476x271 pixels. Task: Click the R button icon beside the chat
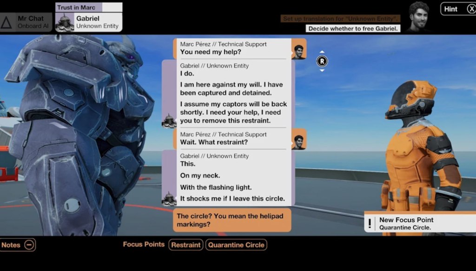coord(322,61)
